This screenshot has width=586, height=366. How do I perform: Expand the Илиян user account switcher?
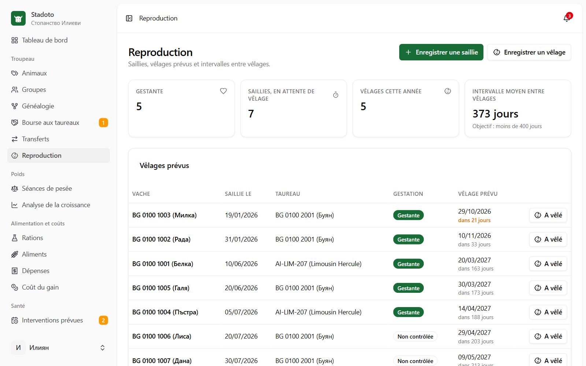pyautogui.click(x=59, y=348)
